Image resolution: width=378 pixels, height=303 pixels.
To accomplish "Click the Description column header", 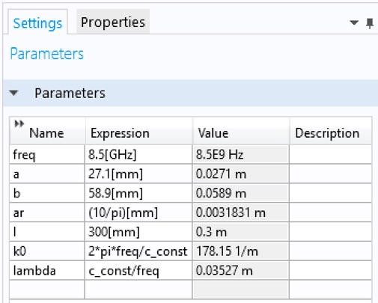I will coord(331,131).
